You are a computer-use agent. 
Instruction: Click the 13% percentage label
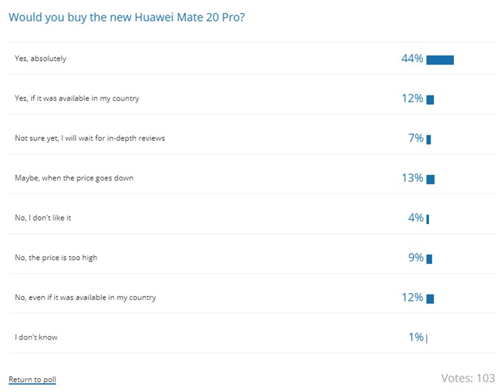click(x=412, y=178)
